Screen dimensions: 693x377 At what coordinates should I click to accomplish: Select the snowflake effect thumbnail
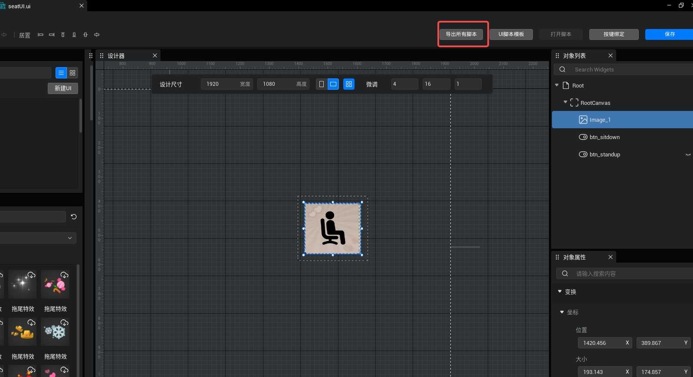pos(55,332)
